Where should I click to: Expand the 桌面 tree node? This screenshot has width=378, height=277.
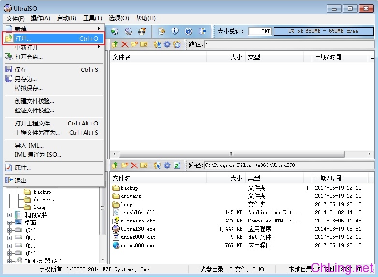[x=9, y=222]
